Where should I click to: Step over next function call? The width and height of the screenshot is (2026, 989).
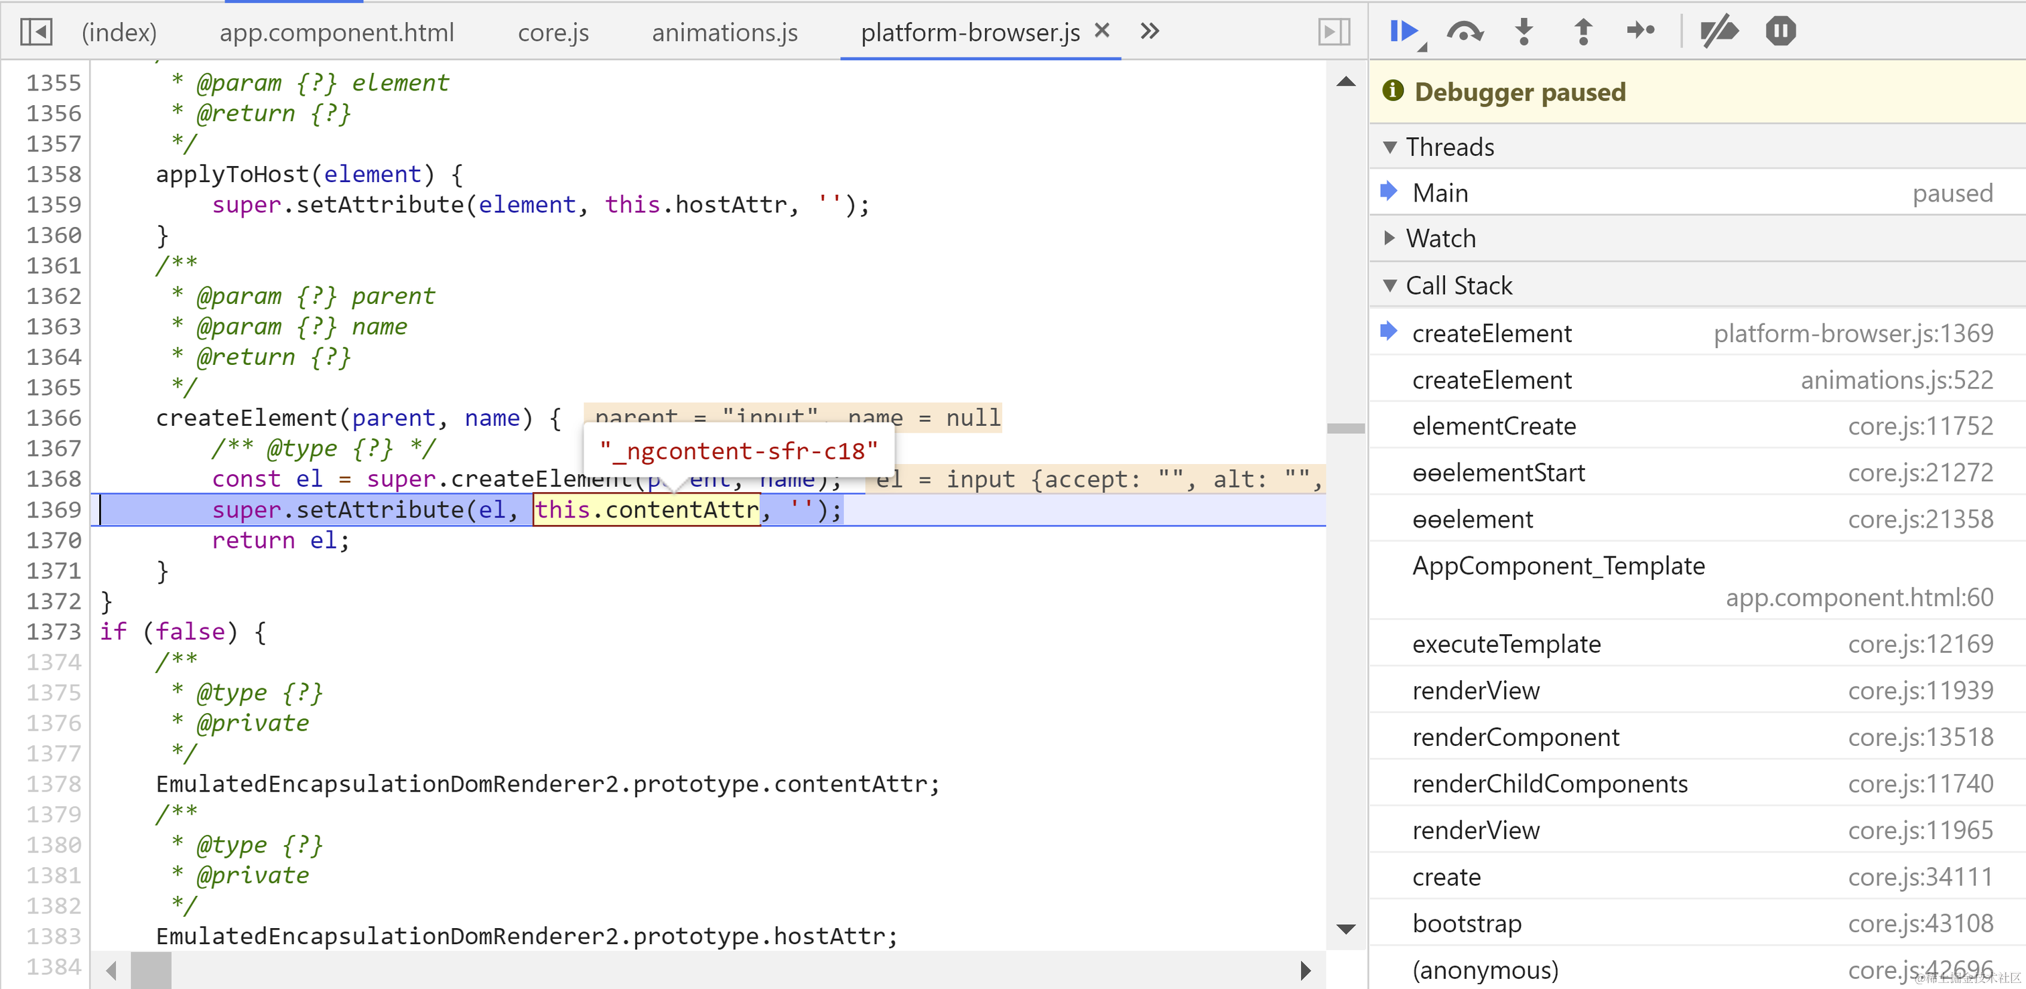coord(1465,31)
